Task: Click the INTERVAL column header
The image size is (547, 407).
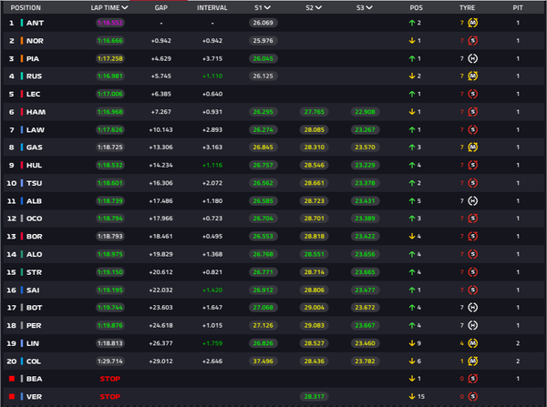Action: 212,7
